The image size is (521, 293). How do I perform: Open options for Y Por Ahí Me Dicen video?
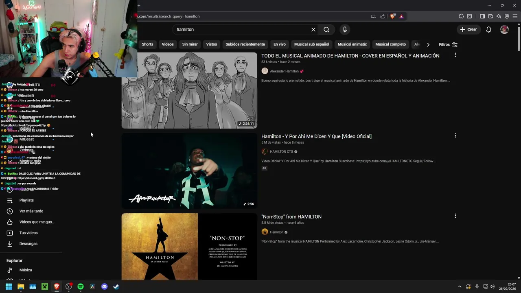[455, 136]
